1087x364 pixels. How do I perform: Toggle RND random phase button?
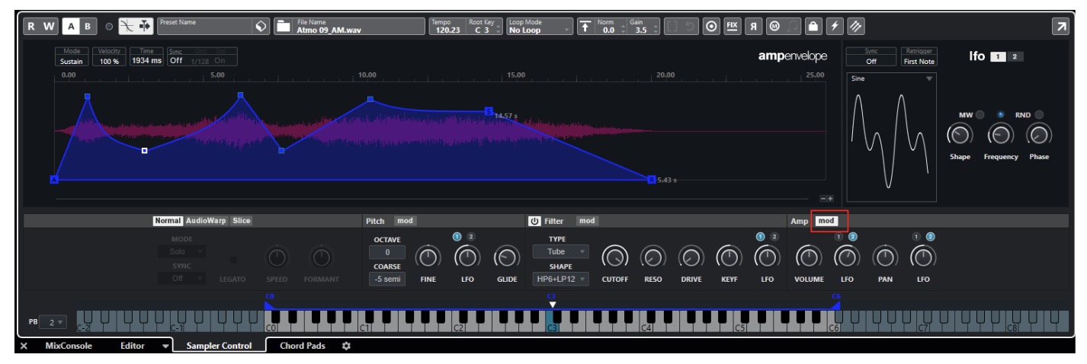(1039, 115)
